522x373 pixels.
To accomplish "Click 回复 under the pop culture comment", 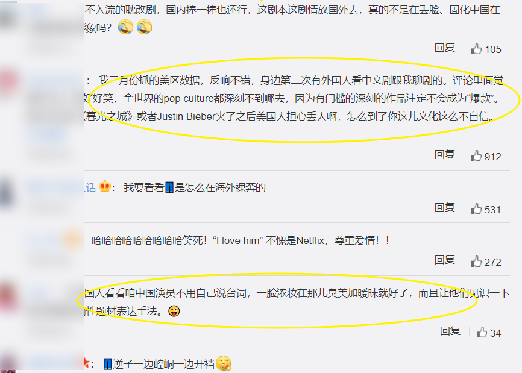I will 444,155.
